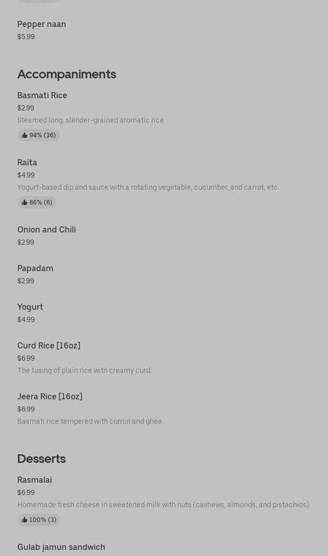
Task: Click the Rasmalai 100% thumbs-up icon
Action: point(24,520)
